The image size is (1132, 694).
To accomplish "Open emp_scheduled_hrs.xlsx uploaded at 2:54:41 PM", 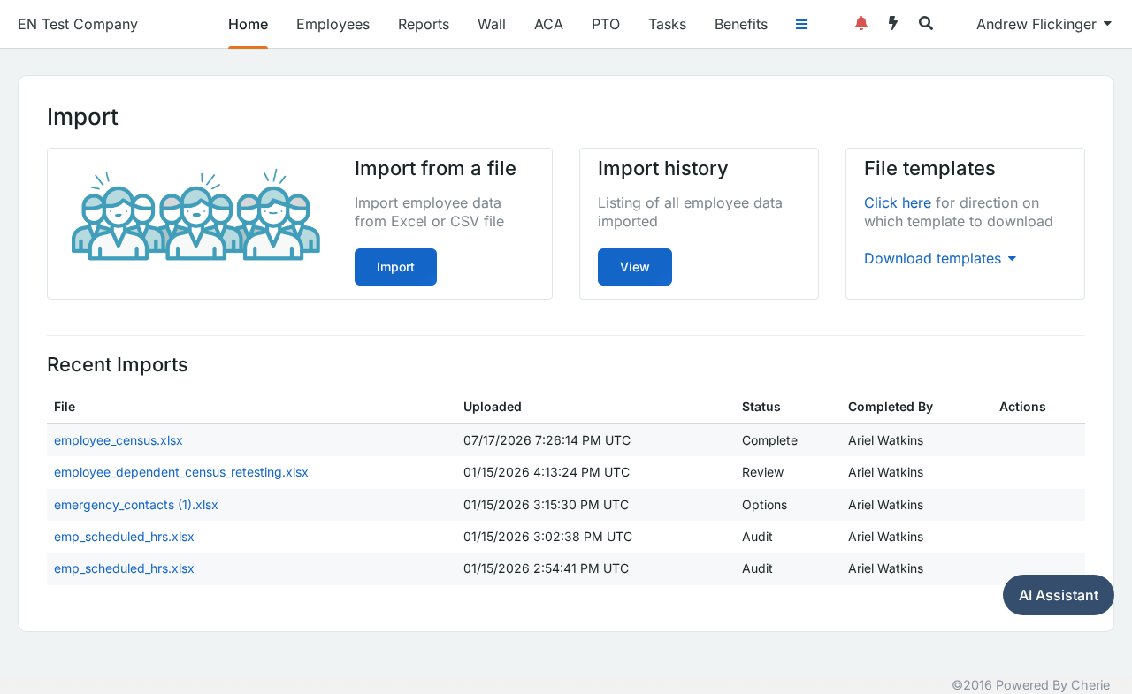I will coord(124,568).
